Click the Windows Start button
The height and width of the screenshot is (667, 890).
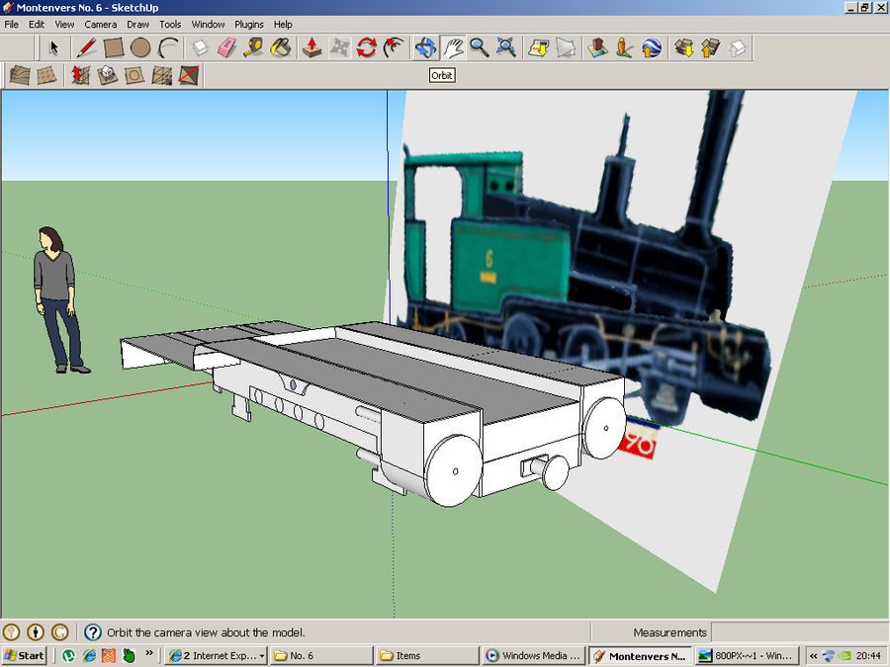click(x=24, y=656)
